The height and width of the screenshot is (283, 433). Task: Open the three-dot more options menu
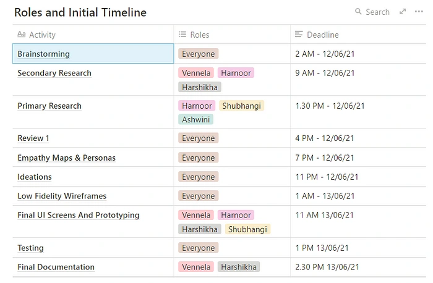coord(419,12)
